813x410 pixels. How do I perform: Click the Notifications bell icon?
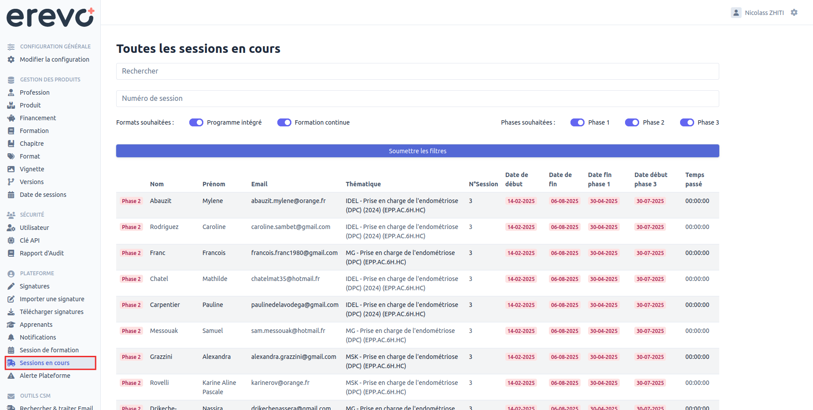tap(11, 337)
